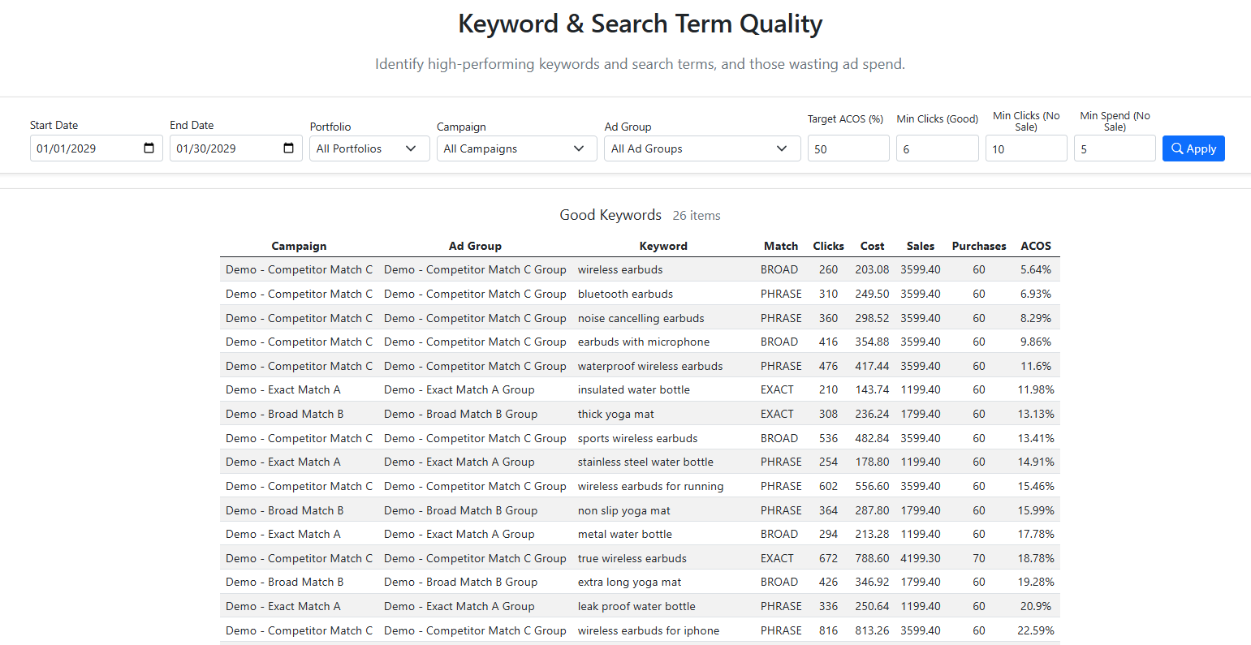Expand the All Campaigns dropdown

[516, 148]
